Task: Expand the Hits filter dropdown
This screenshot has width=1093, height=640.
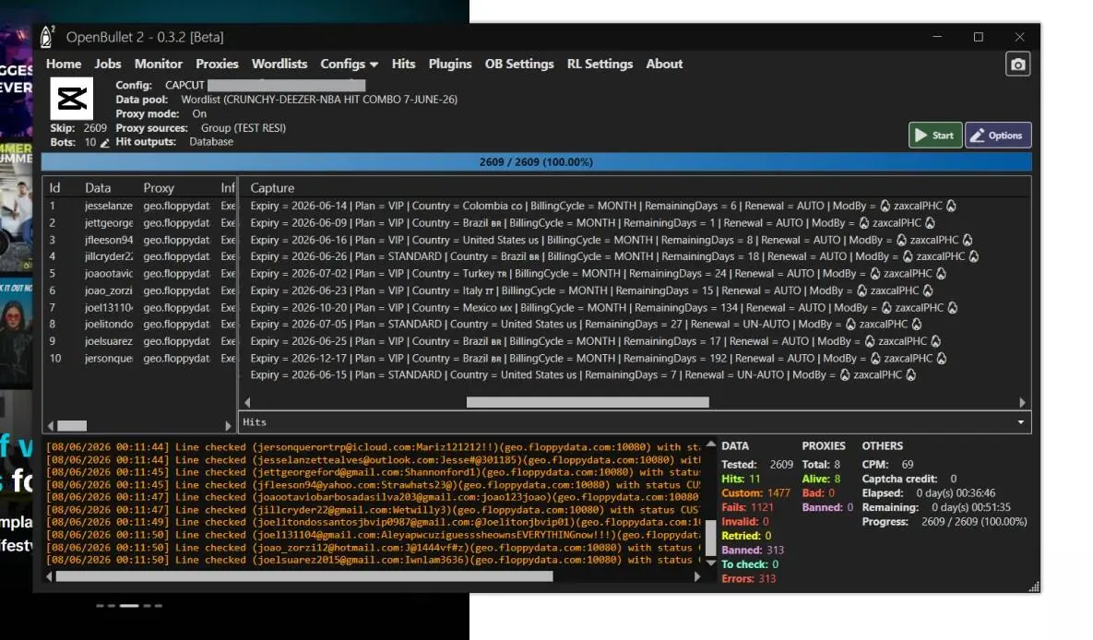Action: coord(1020,421)
